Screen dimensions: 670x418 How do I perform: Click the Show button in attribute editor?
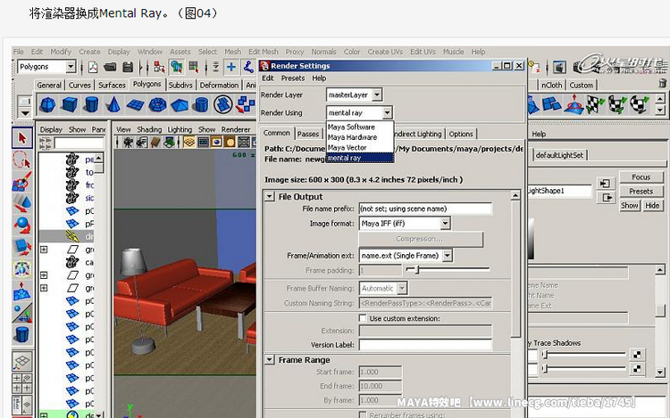pyautogui.click(x=630, y=205)
